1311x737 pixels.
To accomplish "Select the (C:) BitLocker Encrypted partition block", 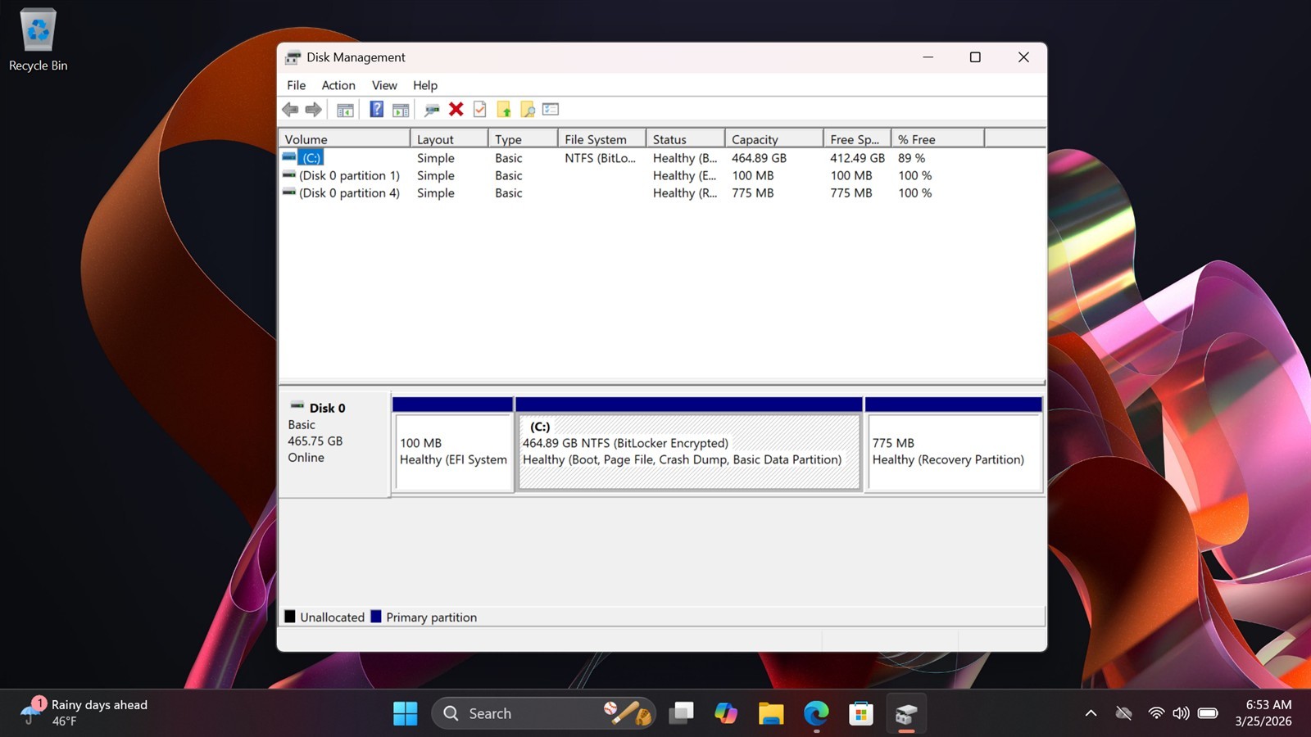I will click(689, 445).
